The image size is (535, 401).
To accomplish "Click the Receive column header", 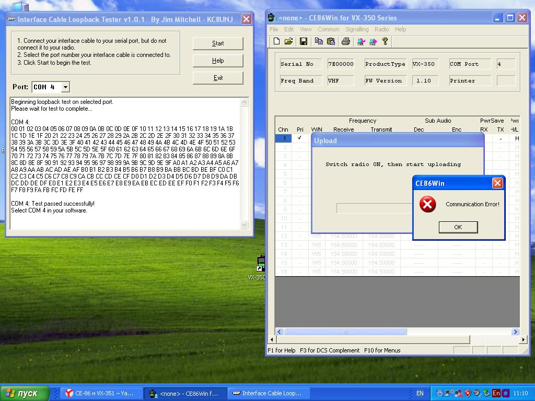I will point(344,129).
